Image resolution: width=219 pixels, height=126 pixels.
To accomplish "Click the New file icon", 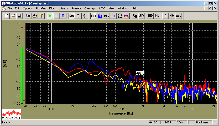I will [x=7, y=16].
